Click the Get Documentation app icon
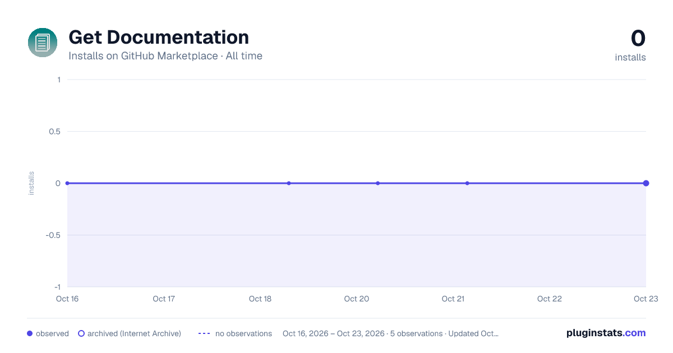Image resolution: width=673 pixels, height=353 pixels. tap(43, 43)
